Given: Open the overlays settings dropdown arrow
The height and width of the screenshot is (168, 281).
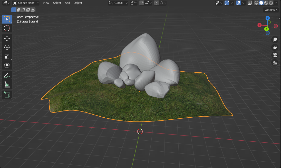Looking at the screenshot, I should (243, 3).
